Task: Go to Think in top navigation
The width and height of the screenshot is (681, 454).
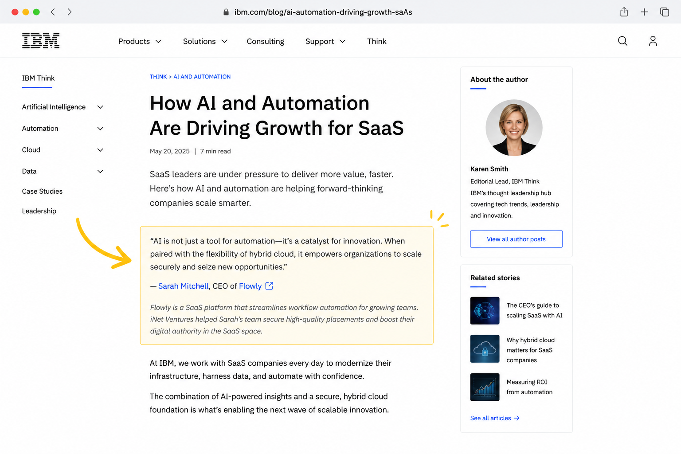Action: click(377, 41)
